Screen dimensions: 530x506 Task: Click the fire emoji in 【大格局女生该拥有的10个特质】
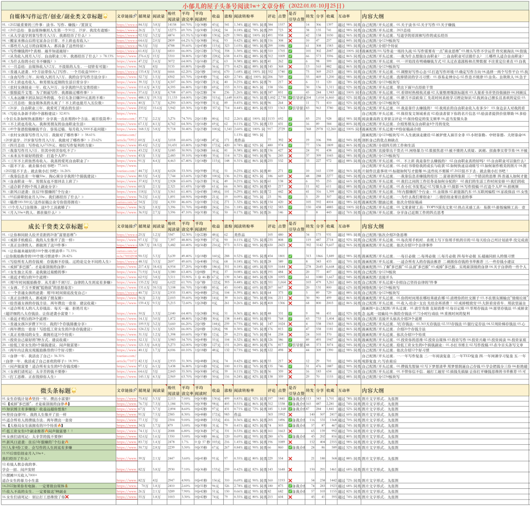pos(59,425)
